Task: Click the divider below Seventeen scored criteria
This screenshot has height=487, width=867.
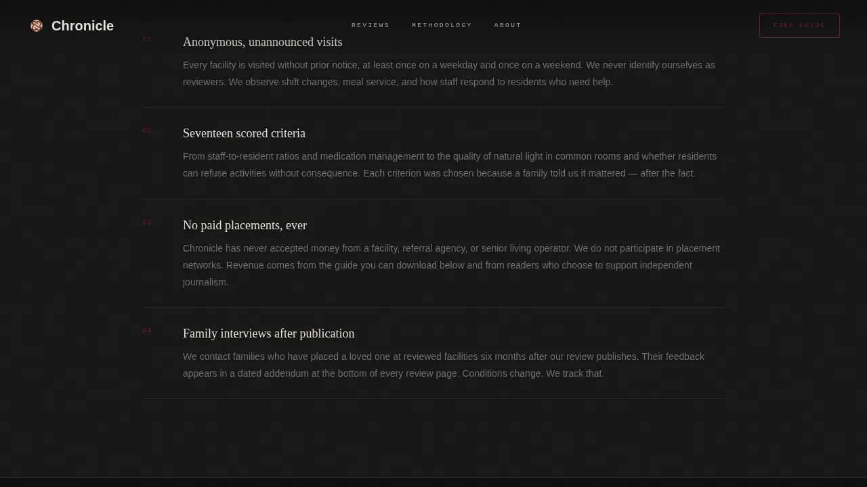Action: (x=433, y=199)
